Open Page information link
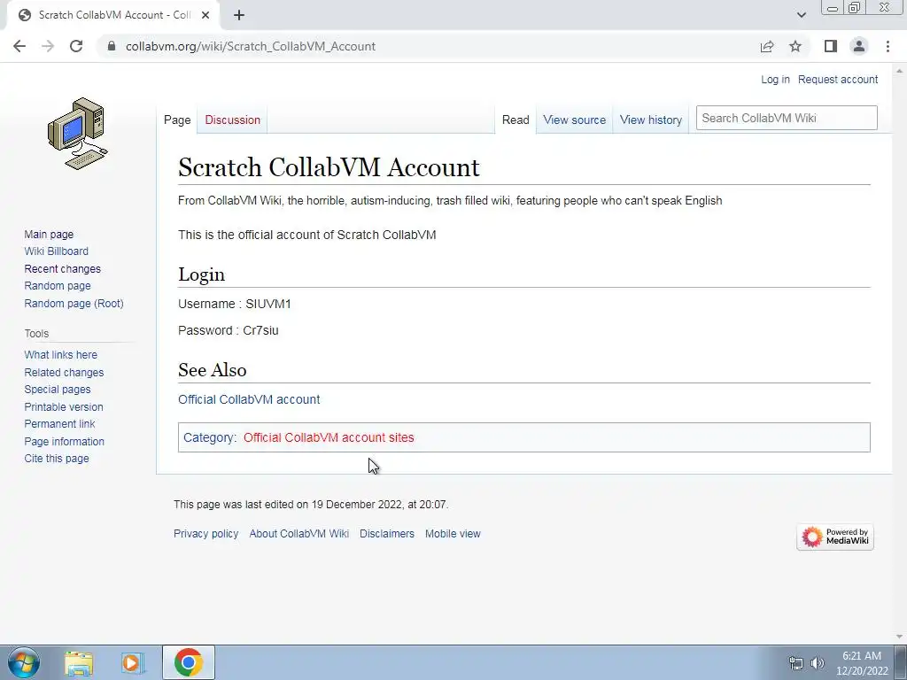 (x=64, y=441)
